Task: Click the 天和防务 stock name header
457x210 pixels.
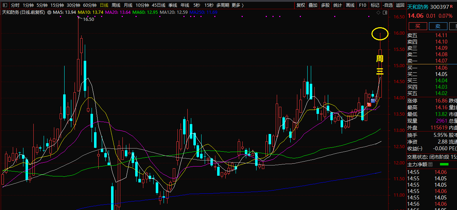Action: click(x=418, y=7)
